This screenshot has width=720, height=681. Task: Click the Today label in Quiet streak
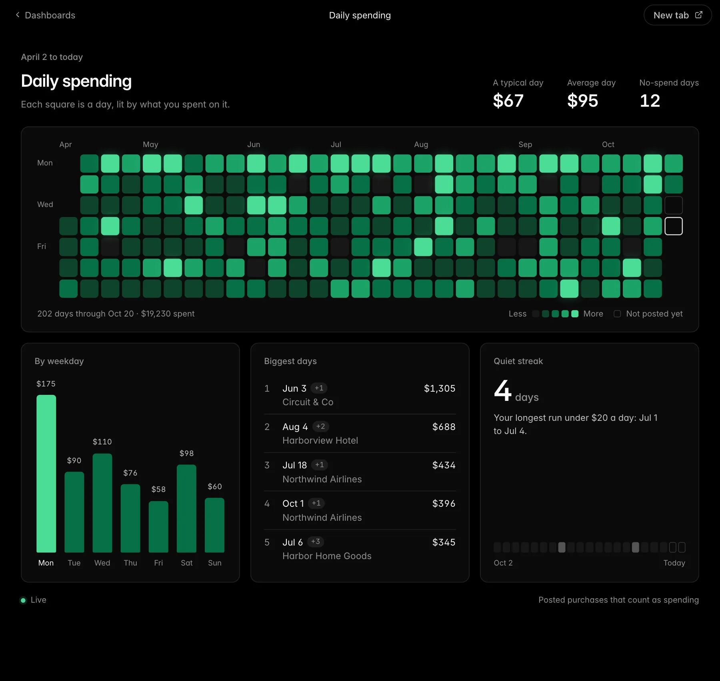[674, 563]
